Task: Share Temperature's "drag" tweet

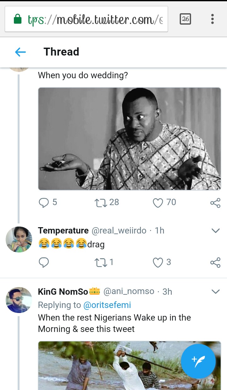Action: tap(215, 263)
